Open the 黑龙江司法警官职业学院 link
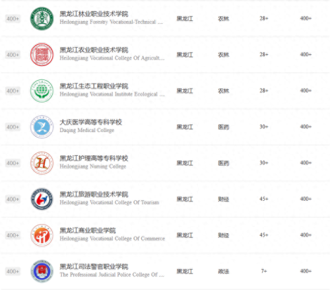Viewport: 330px width, 290px height. tap(94, 267)
